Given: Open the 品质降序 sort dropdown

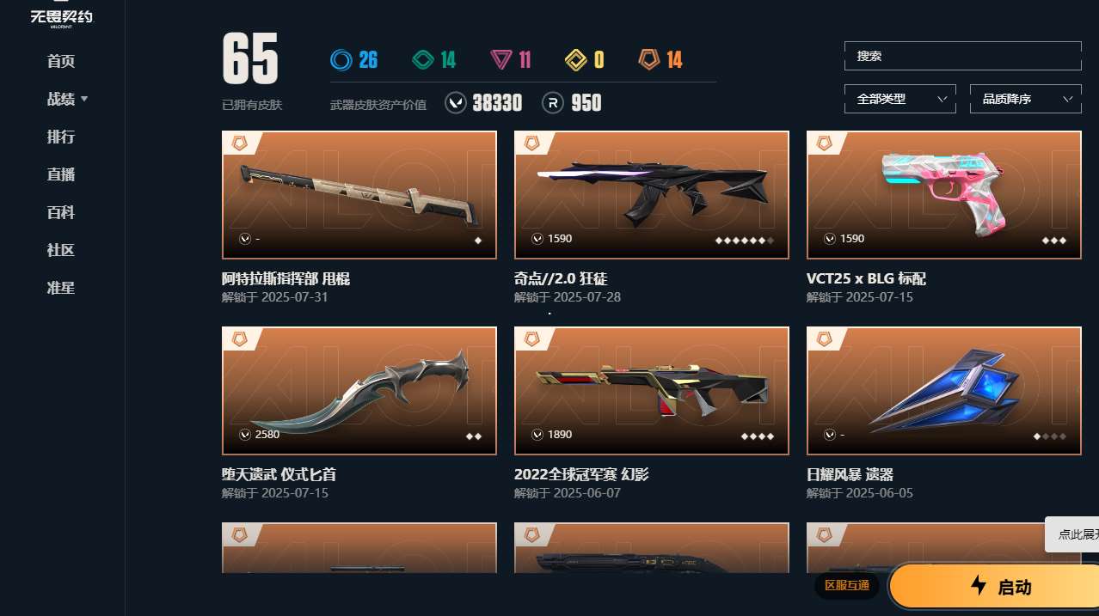Looking at the screenshot, I should [x=1025, y=99].
